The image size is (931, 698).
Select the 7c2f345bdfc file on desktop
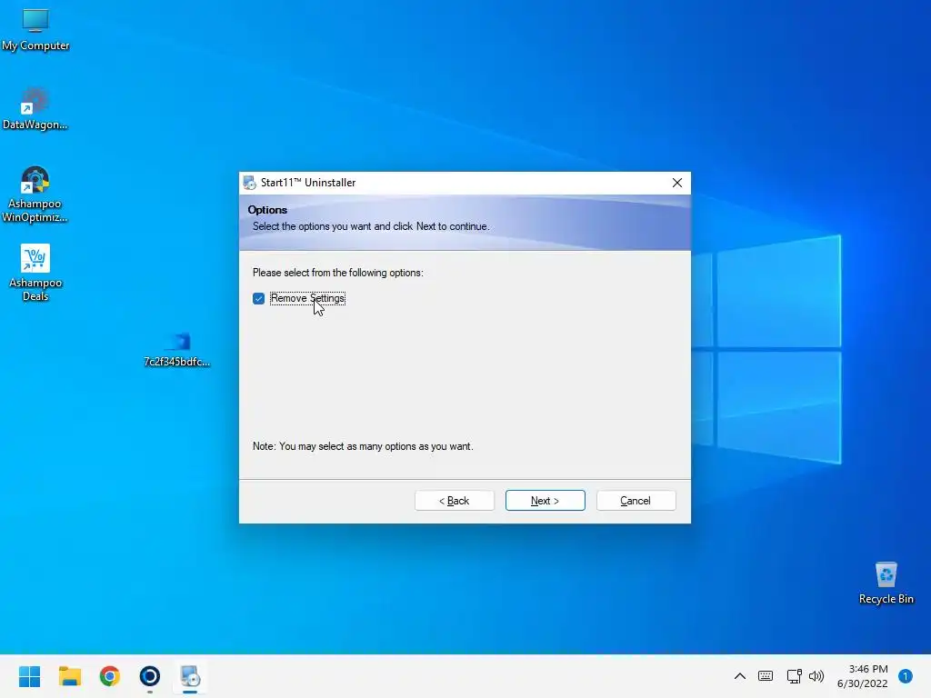pyautogui.click(x=177, y=350)
